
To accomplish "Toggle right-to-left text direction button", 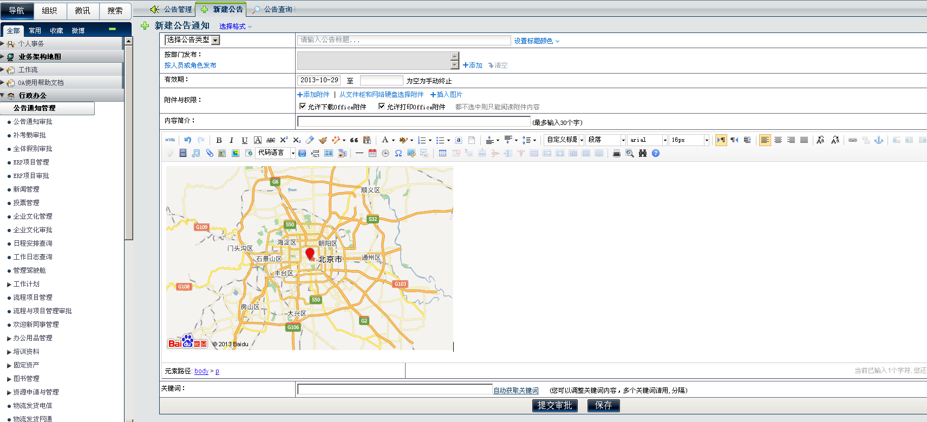I will (x=734, y=140).
